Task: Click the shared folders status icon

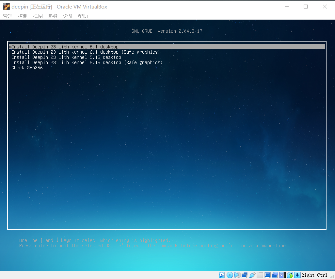Action: (x=260, y=275)
